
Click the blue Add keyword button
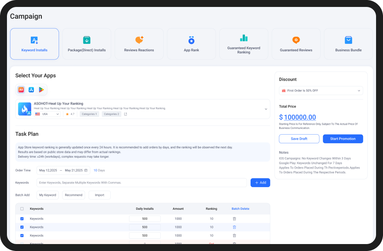[261, 183]
